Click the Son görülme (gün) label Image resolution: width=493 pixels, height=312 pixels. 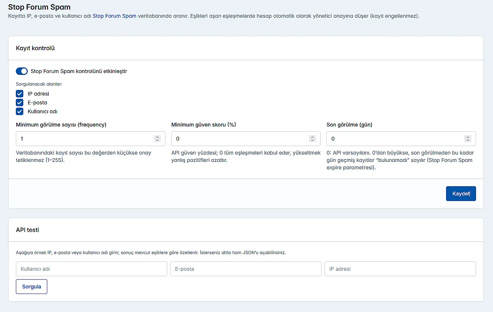click(x=349, y=125)
